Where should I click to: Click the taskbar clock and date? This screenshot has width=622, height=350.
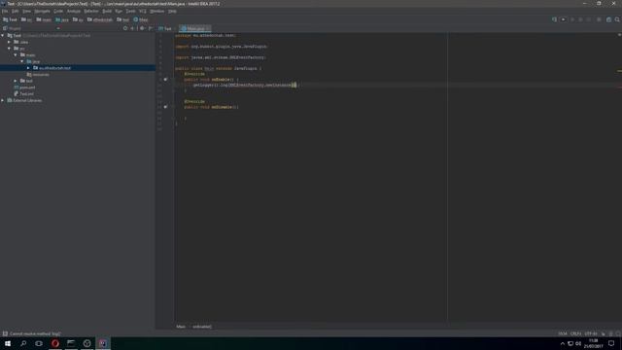point(594,343)
